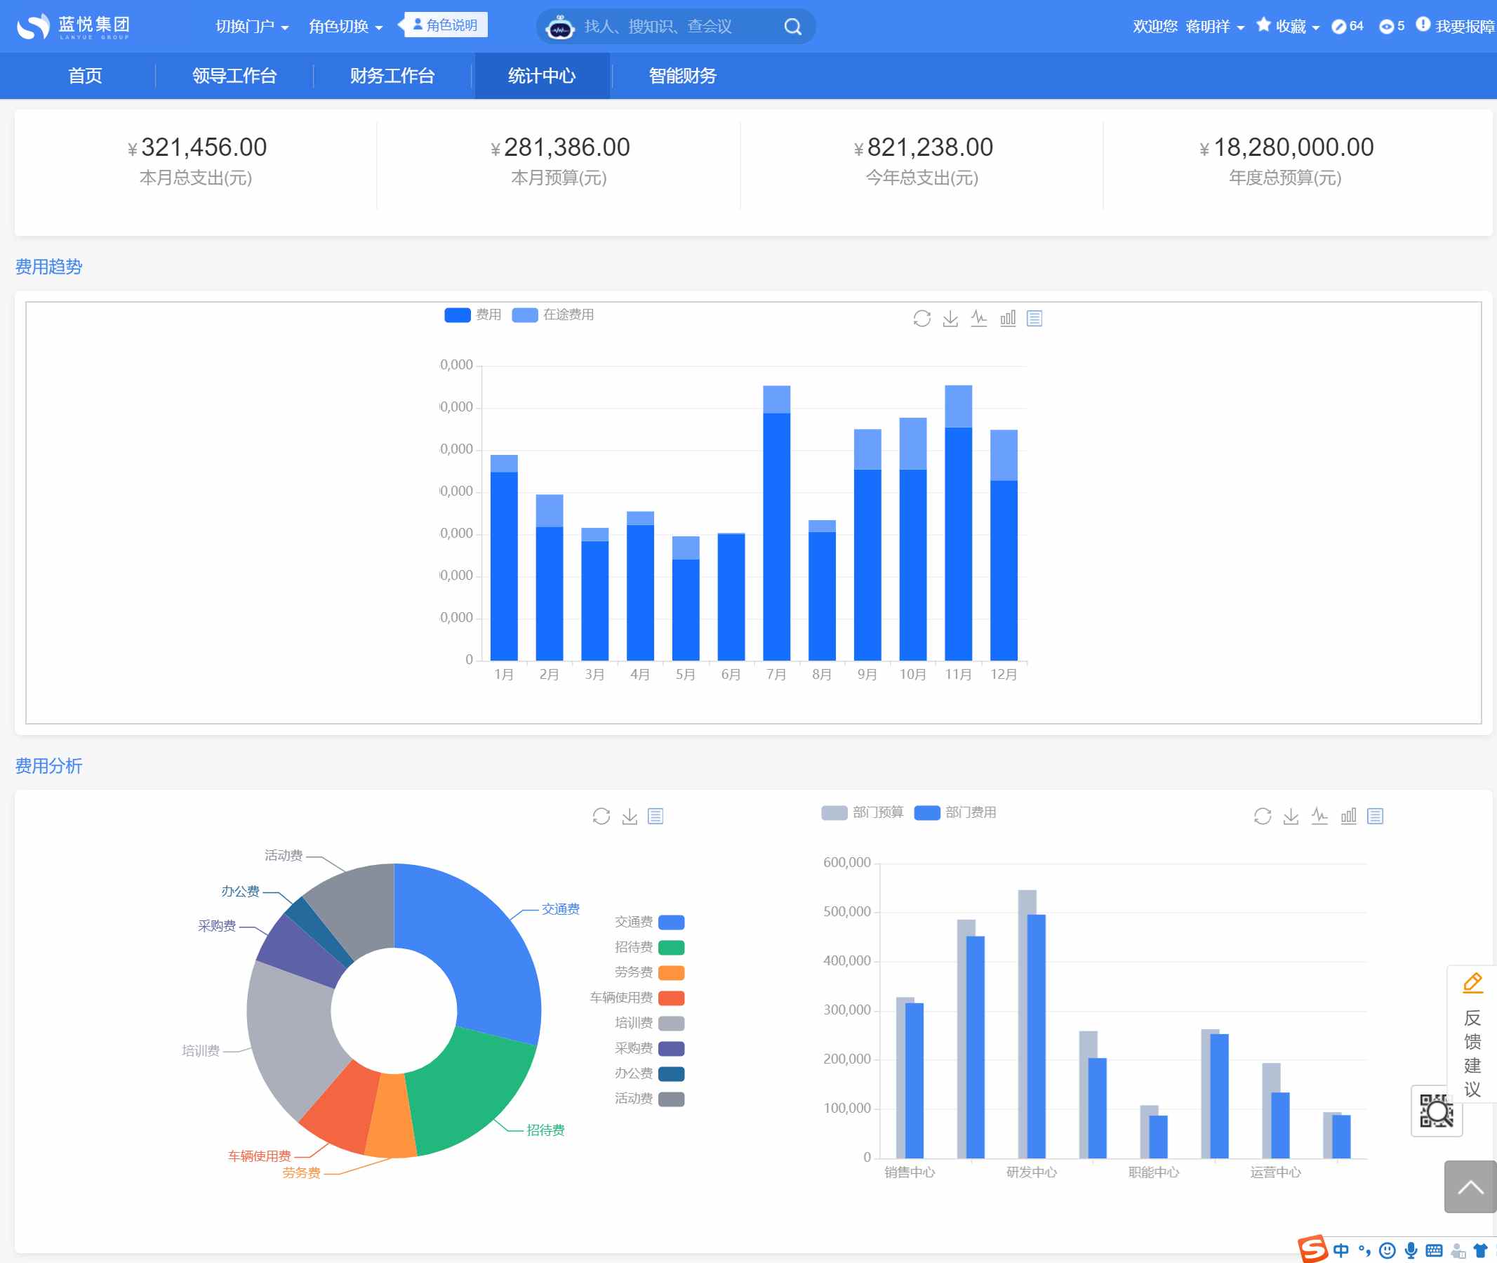Click the 费用趋势 section heading
This screenshot has height=1263, width=1497.
click(x=48, y=267)
